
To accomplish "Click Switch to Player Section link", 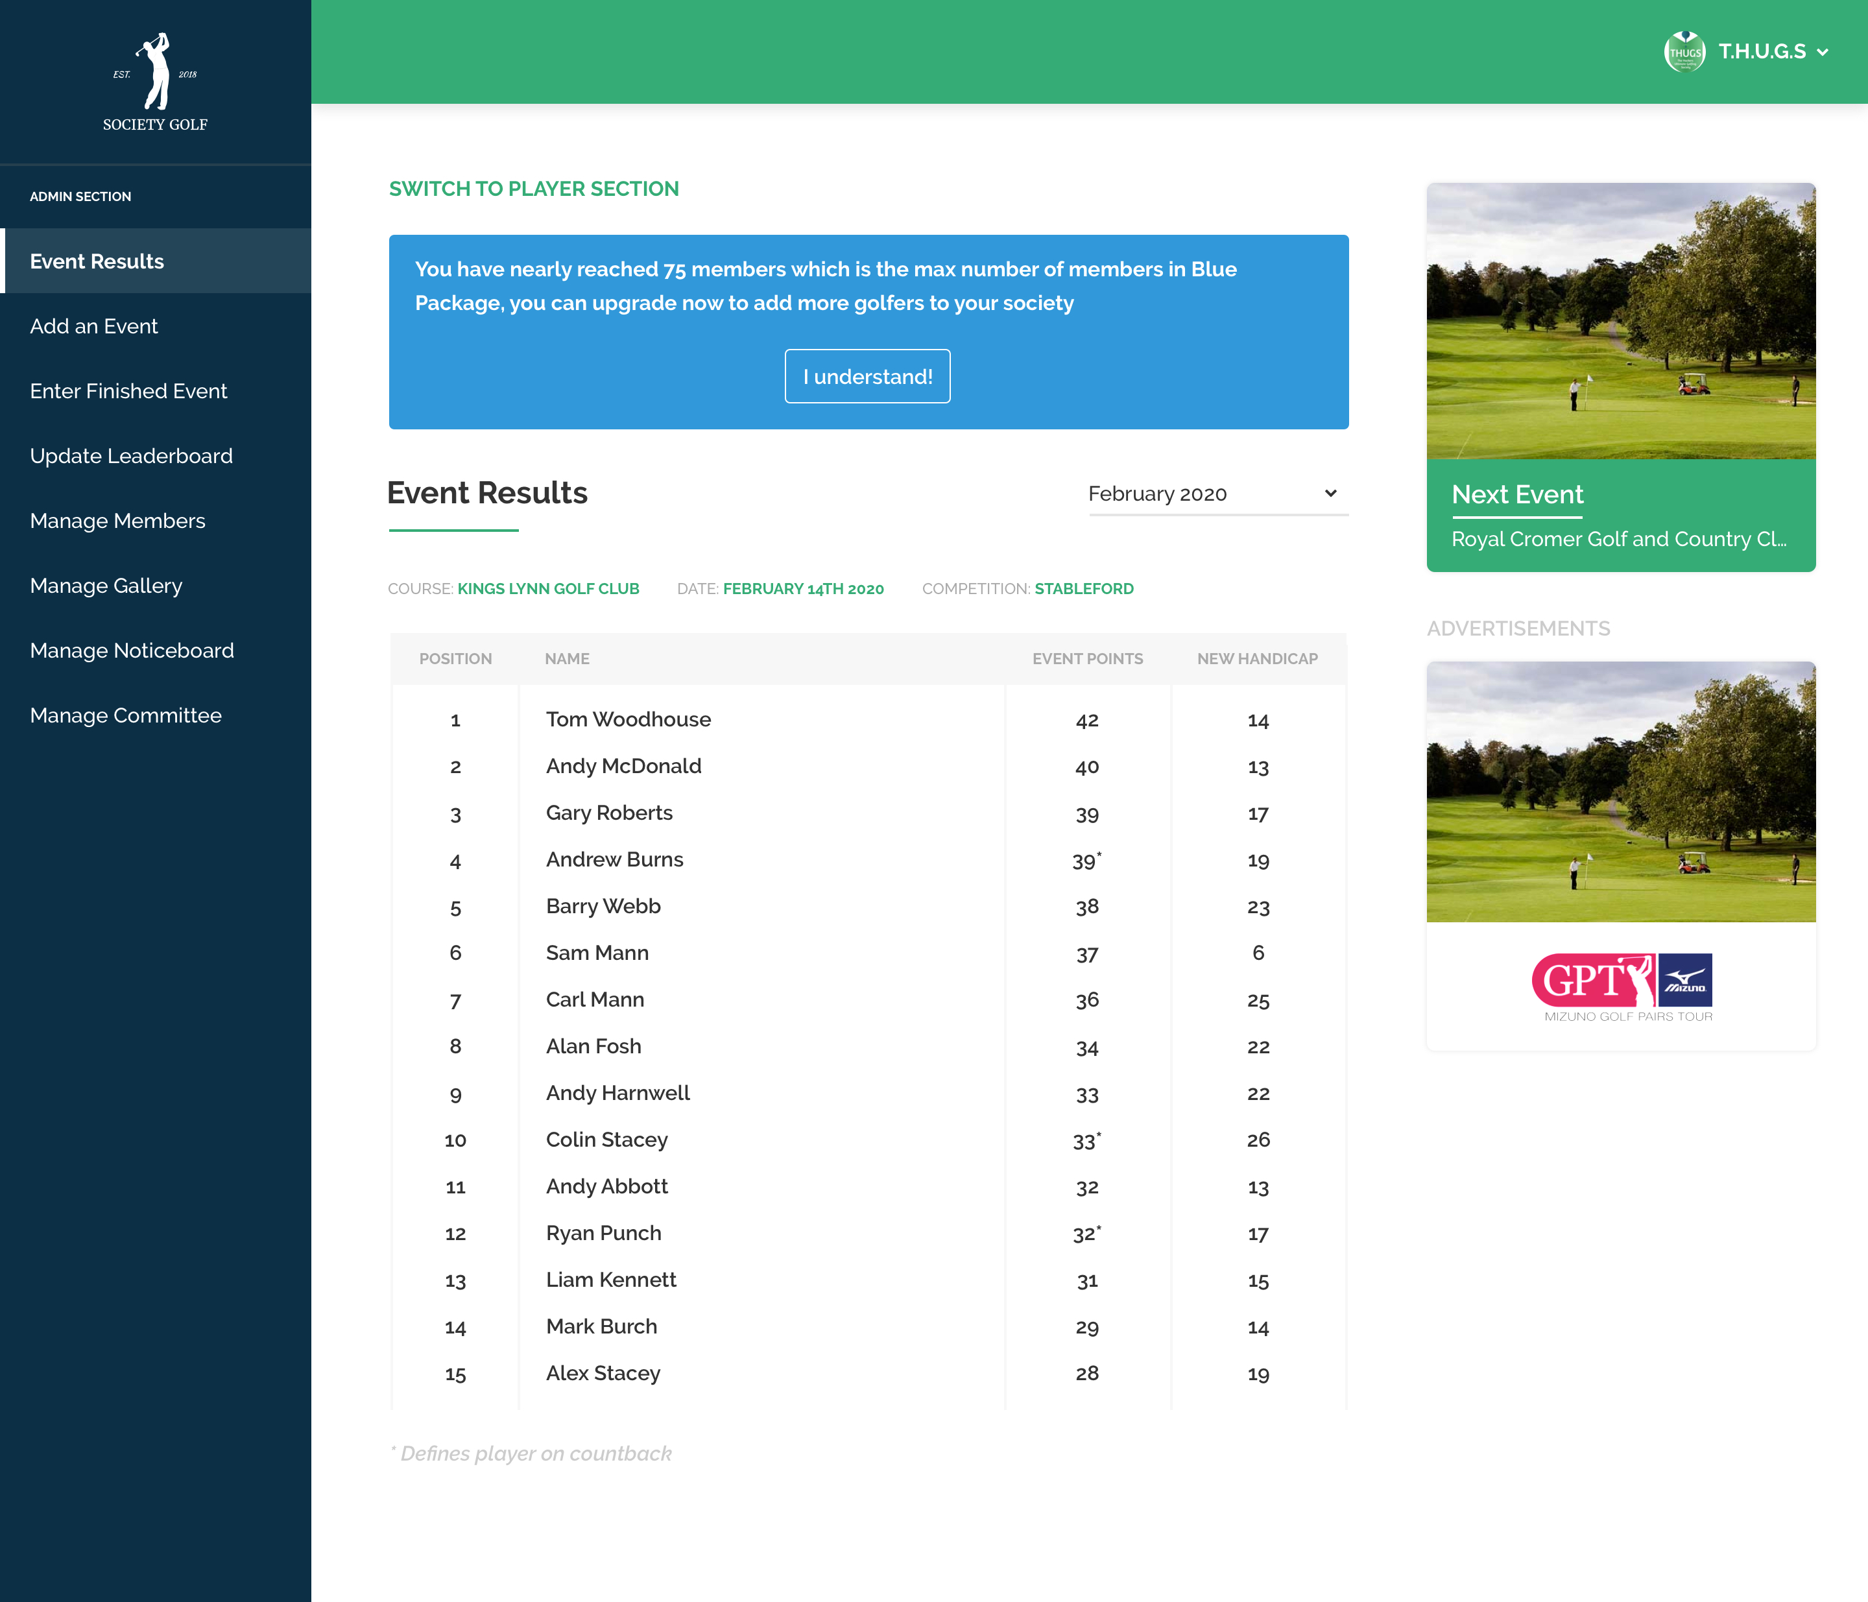I will [x=534, y=189].
